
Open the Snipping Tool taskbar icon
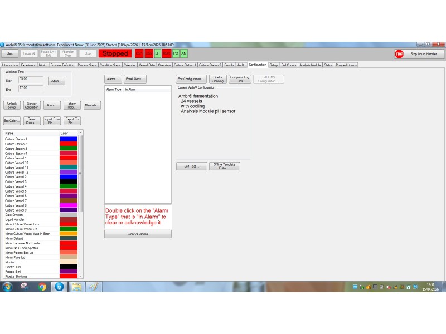point(25,287)
